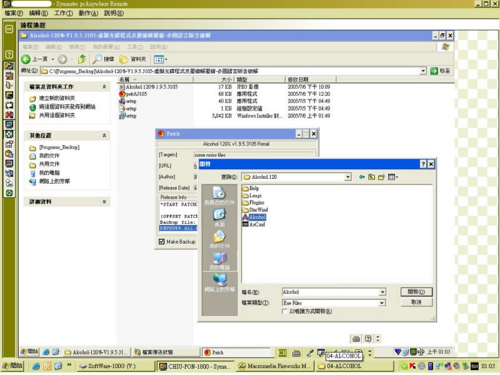Click the expand arrows icon atop pcAnywhere sidebar
This screenshot has width=500, height=375.
click(9, 29)
